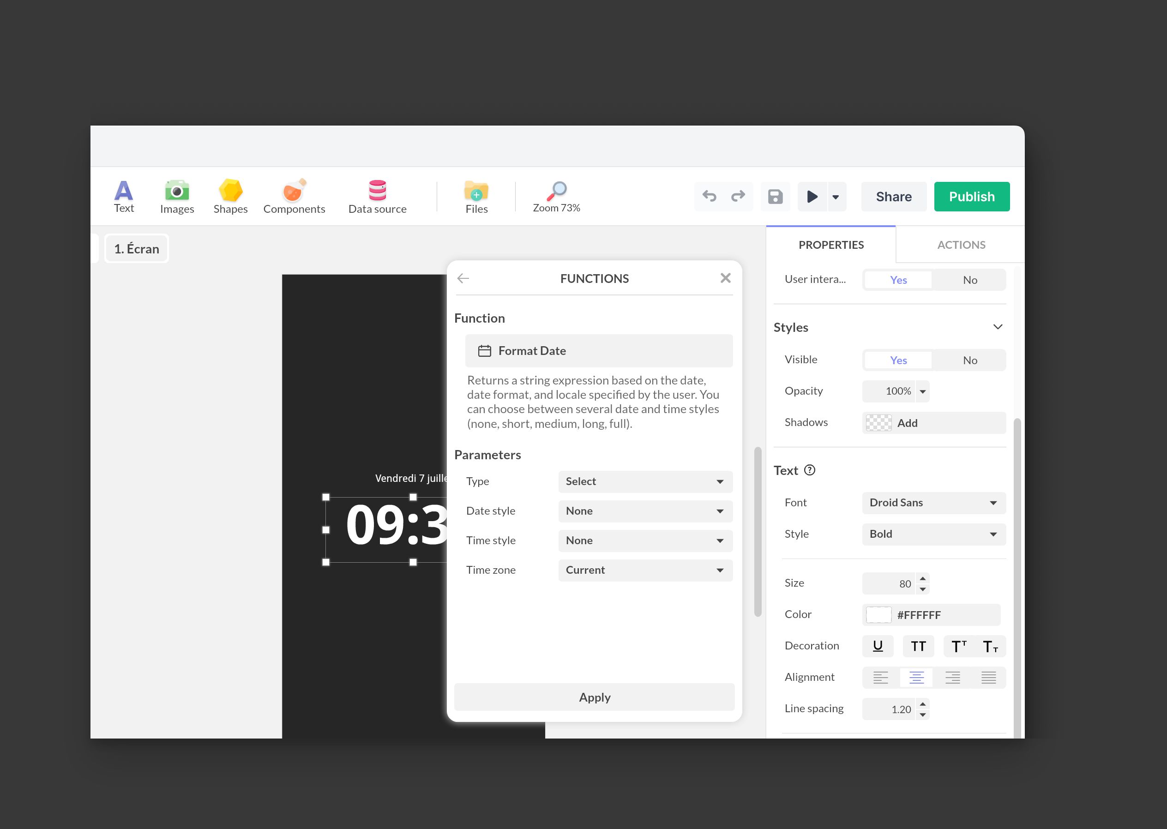Switch to the ACTIONS tab

click(x=961, y=245)
